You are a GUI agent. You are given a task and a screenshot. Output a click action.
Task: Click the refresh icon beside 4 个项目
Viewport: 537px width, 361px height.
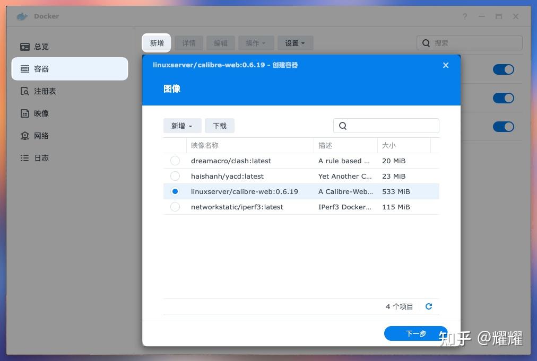428,306
